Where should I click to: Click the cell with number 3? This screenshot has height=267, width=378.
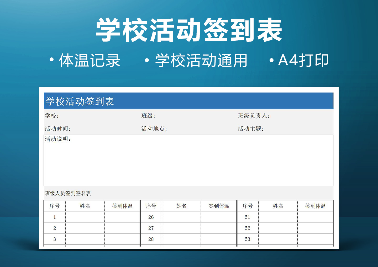click(x=55, y=239)
